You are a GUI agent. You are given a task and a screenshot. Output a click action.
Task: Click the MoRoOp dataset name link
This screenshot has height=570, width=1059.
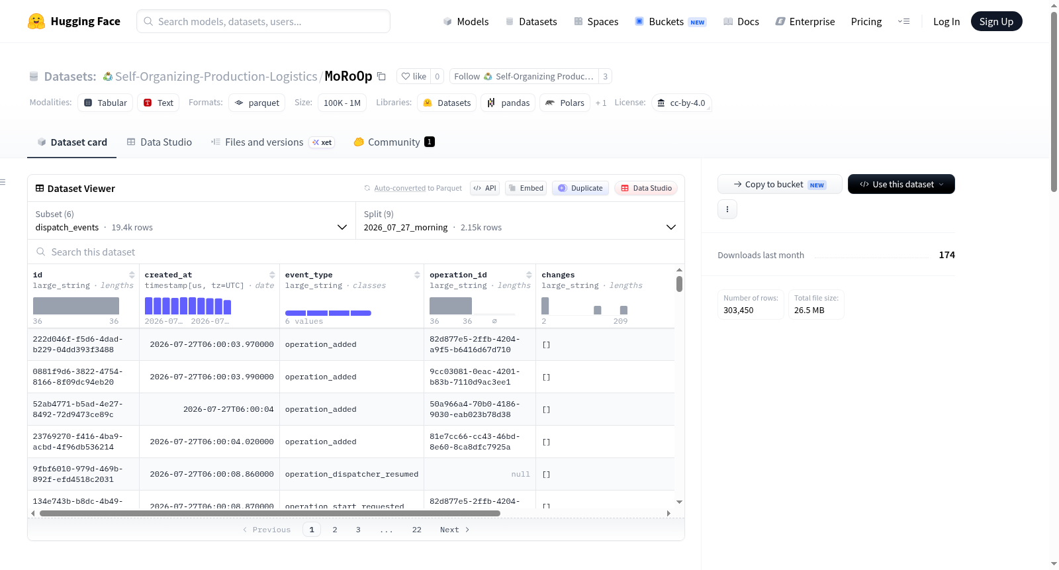[x=348, y=76]
